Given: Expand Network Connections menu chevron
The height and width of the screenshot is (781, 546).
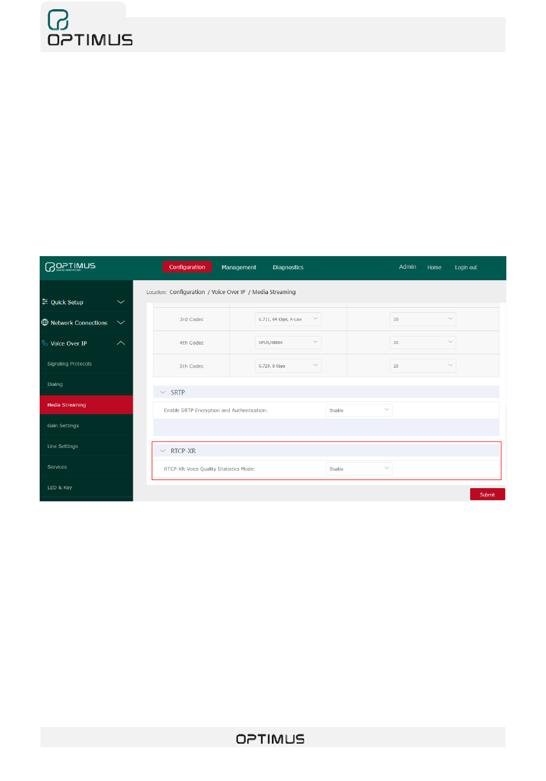Looking at the screenshot, I should click(121, 323).
